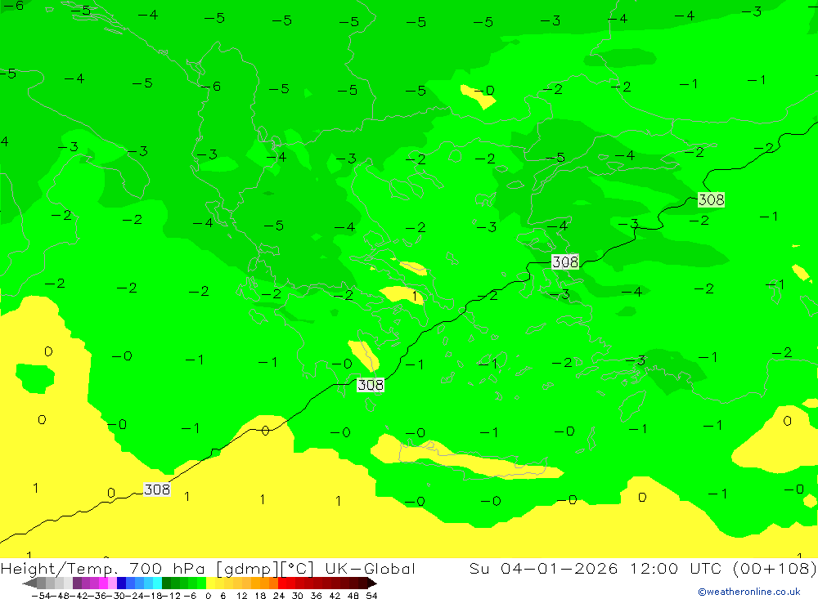Click the light pink swatch in the color scale

tap(112, 583)
